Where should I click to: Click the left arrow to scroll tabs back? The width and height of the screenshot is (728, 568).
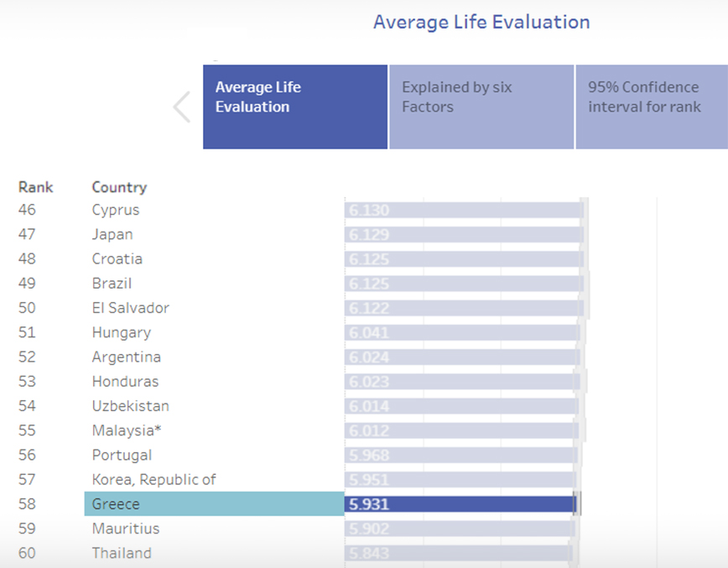coord(182,107)
